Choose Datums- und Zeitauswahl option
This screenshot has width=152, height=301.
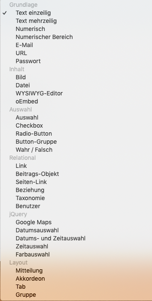pos(76,239)
